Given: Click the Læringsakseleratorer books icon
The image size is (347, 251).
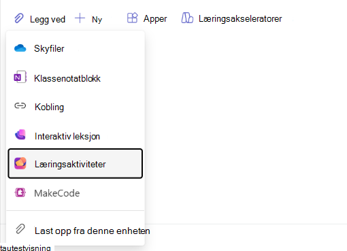Looking at the screenshot, I should point(187,18).
